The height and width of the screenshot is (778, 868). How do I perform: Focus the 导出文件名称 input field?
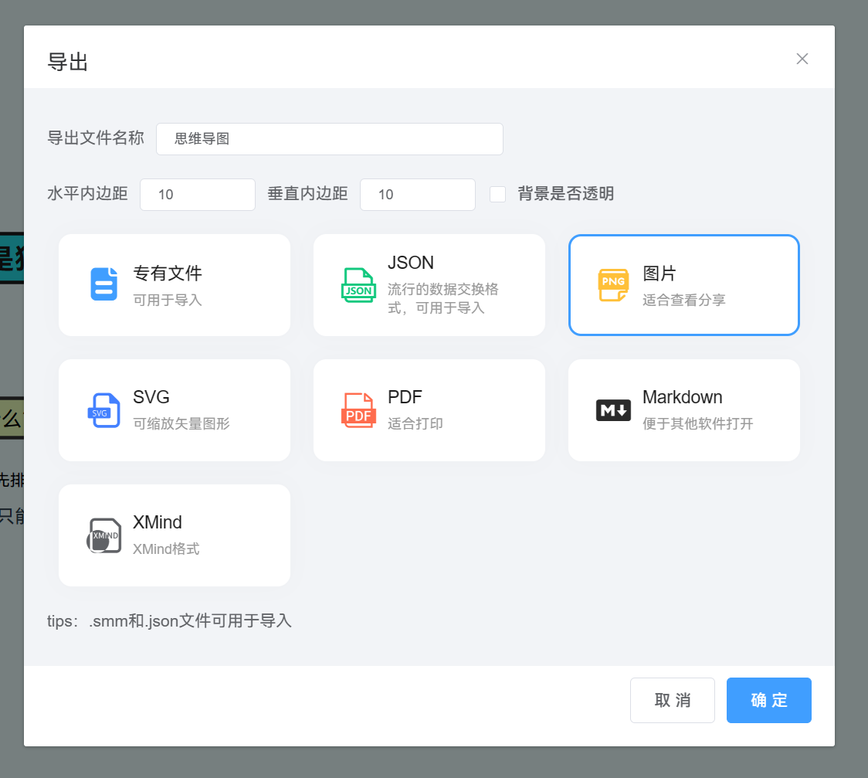[330, 139]
